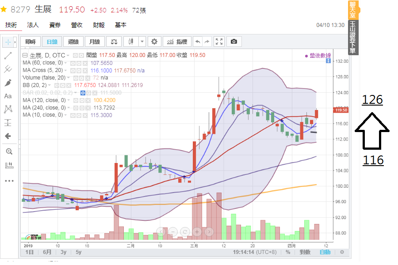Open chart settings gear in toolbar

coord(154,42)
